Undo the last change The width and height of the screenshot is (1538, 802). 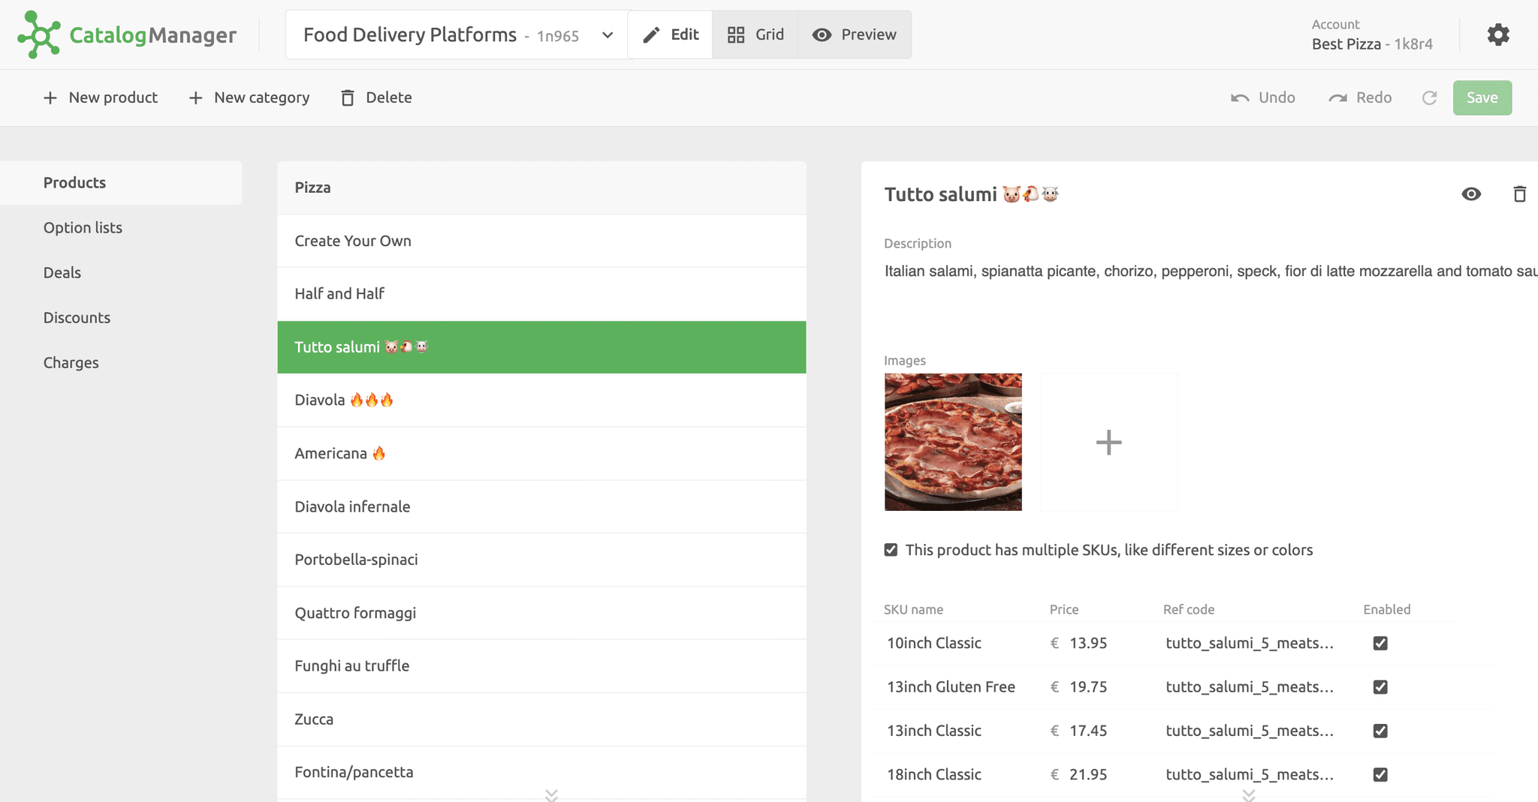1263,98
